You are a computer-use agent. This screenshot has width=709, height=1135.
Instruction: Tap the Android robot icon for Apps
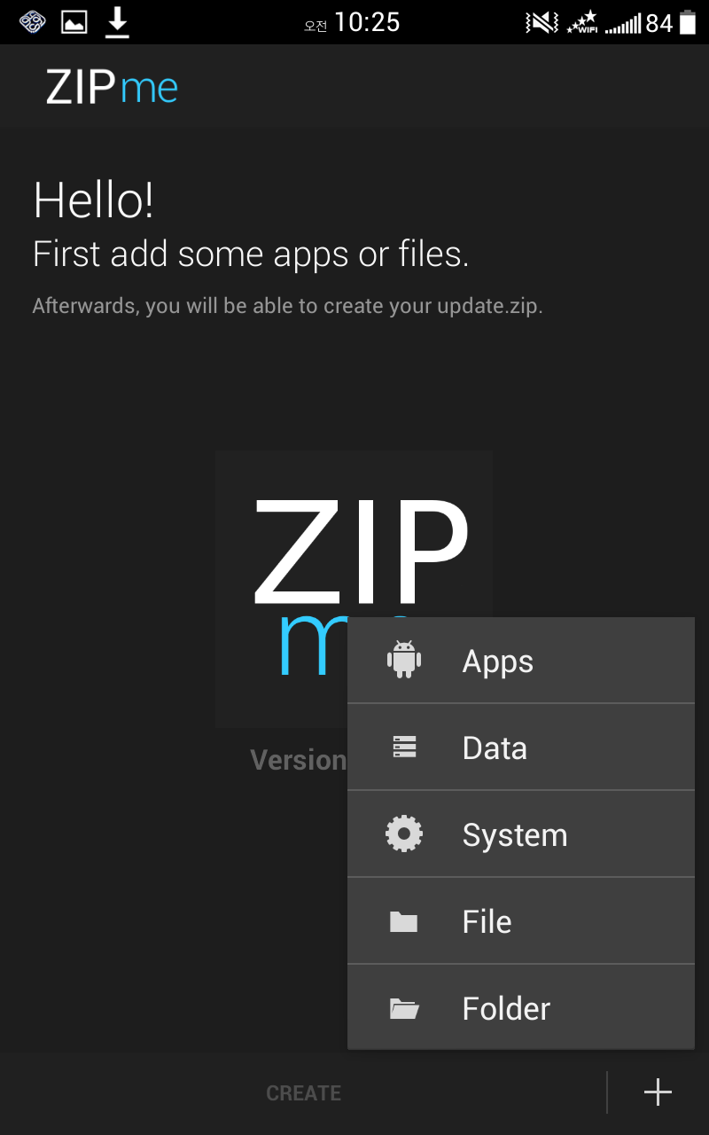point(404,660)
